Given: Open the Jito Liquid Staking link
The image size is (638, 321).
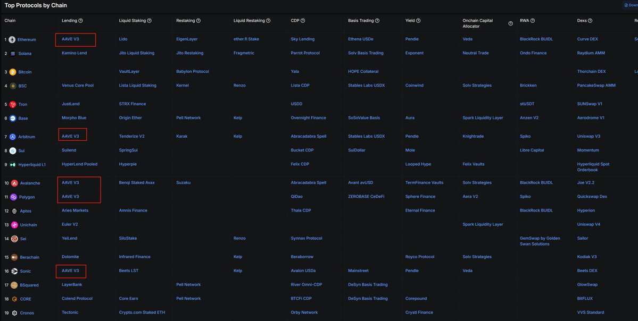Looking at the screenshot, I should pyautogui.click(x=137, y=53).
